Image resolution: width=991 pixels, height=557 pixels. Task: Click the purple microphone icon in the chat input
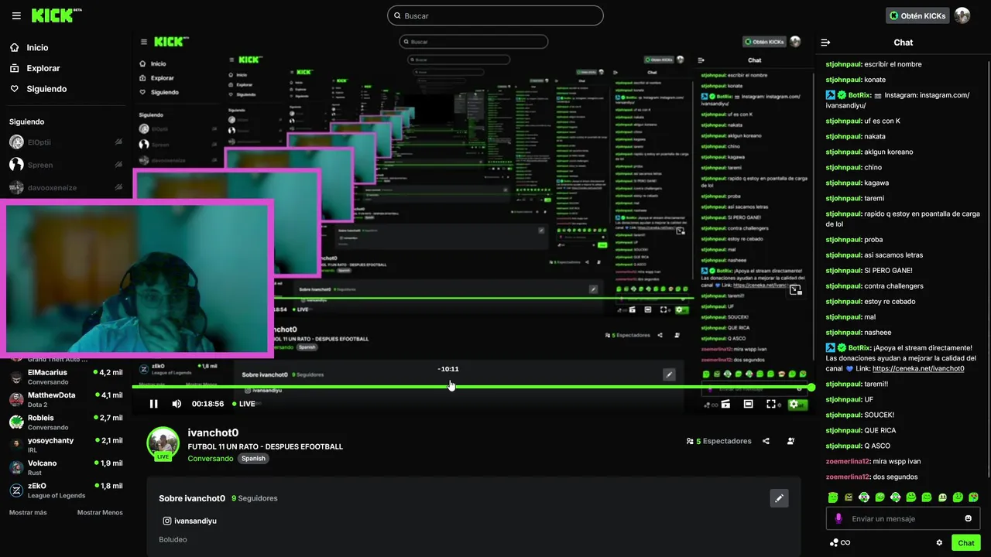(x=838, y=518)
